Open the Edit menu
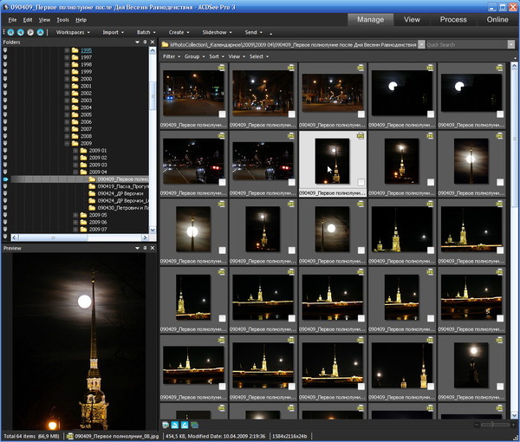Screen dimensions: 520x442 point(28,20)
